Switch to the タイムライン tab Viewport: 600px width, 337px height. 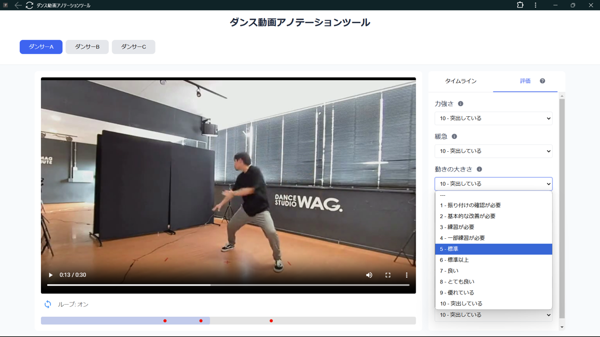coord(462,81)
